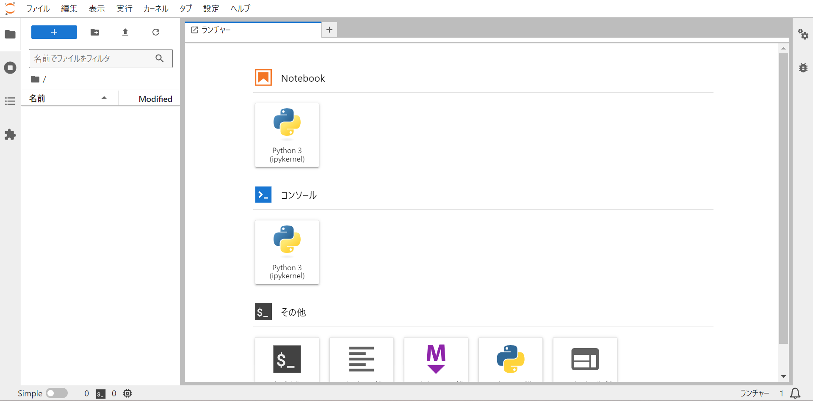Show the table of contents panel
813x401 pixels.
(x=10, y=101)
